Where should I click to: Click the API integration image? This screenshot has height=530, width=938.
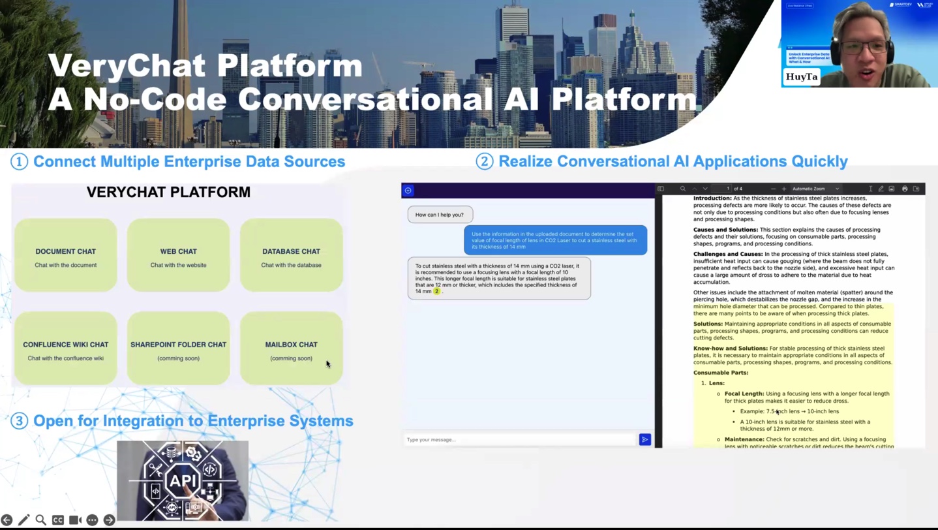point(183,480)
